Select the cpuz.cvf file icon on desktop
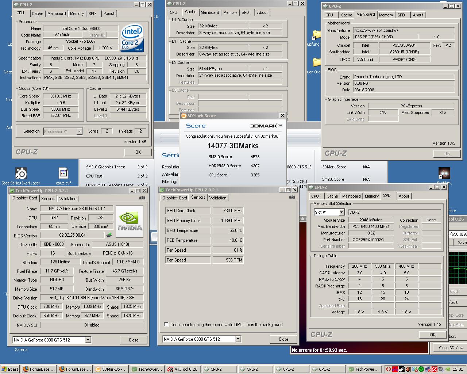The width and height of the screenshot is (467, 374). click(x=63, y=173)
